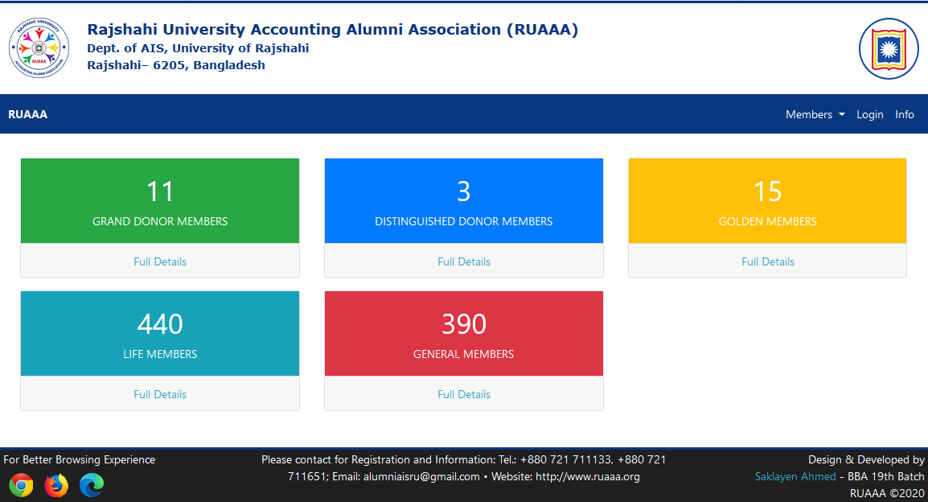Click the green Grand Donor Members card
This screenshot has width=928, height=502.
pyautogui.click(x=160, y=201)
